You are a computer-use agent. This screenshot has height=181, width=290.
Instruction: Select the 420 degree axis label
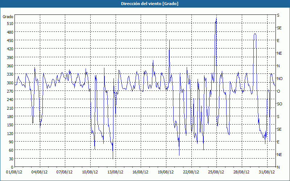pyautogui.click(x=10, y=49)
